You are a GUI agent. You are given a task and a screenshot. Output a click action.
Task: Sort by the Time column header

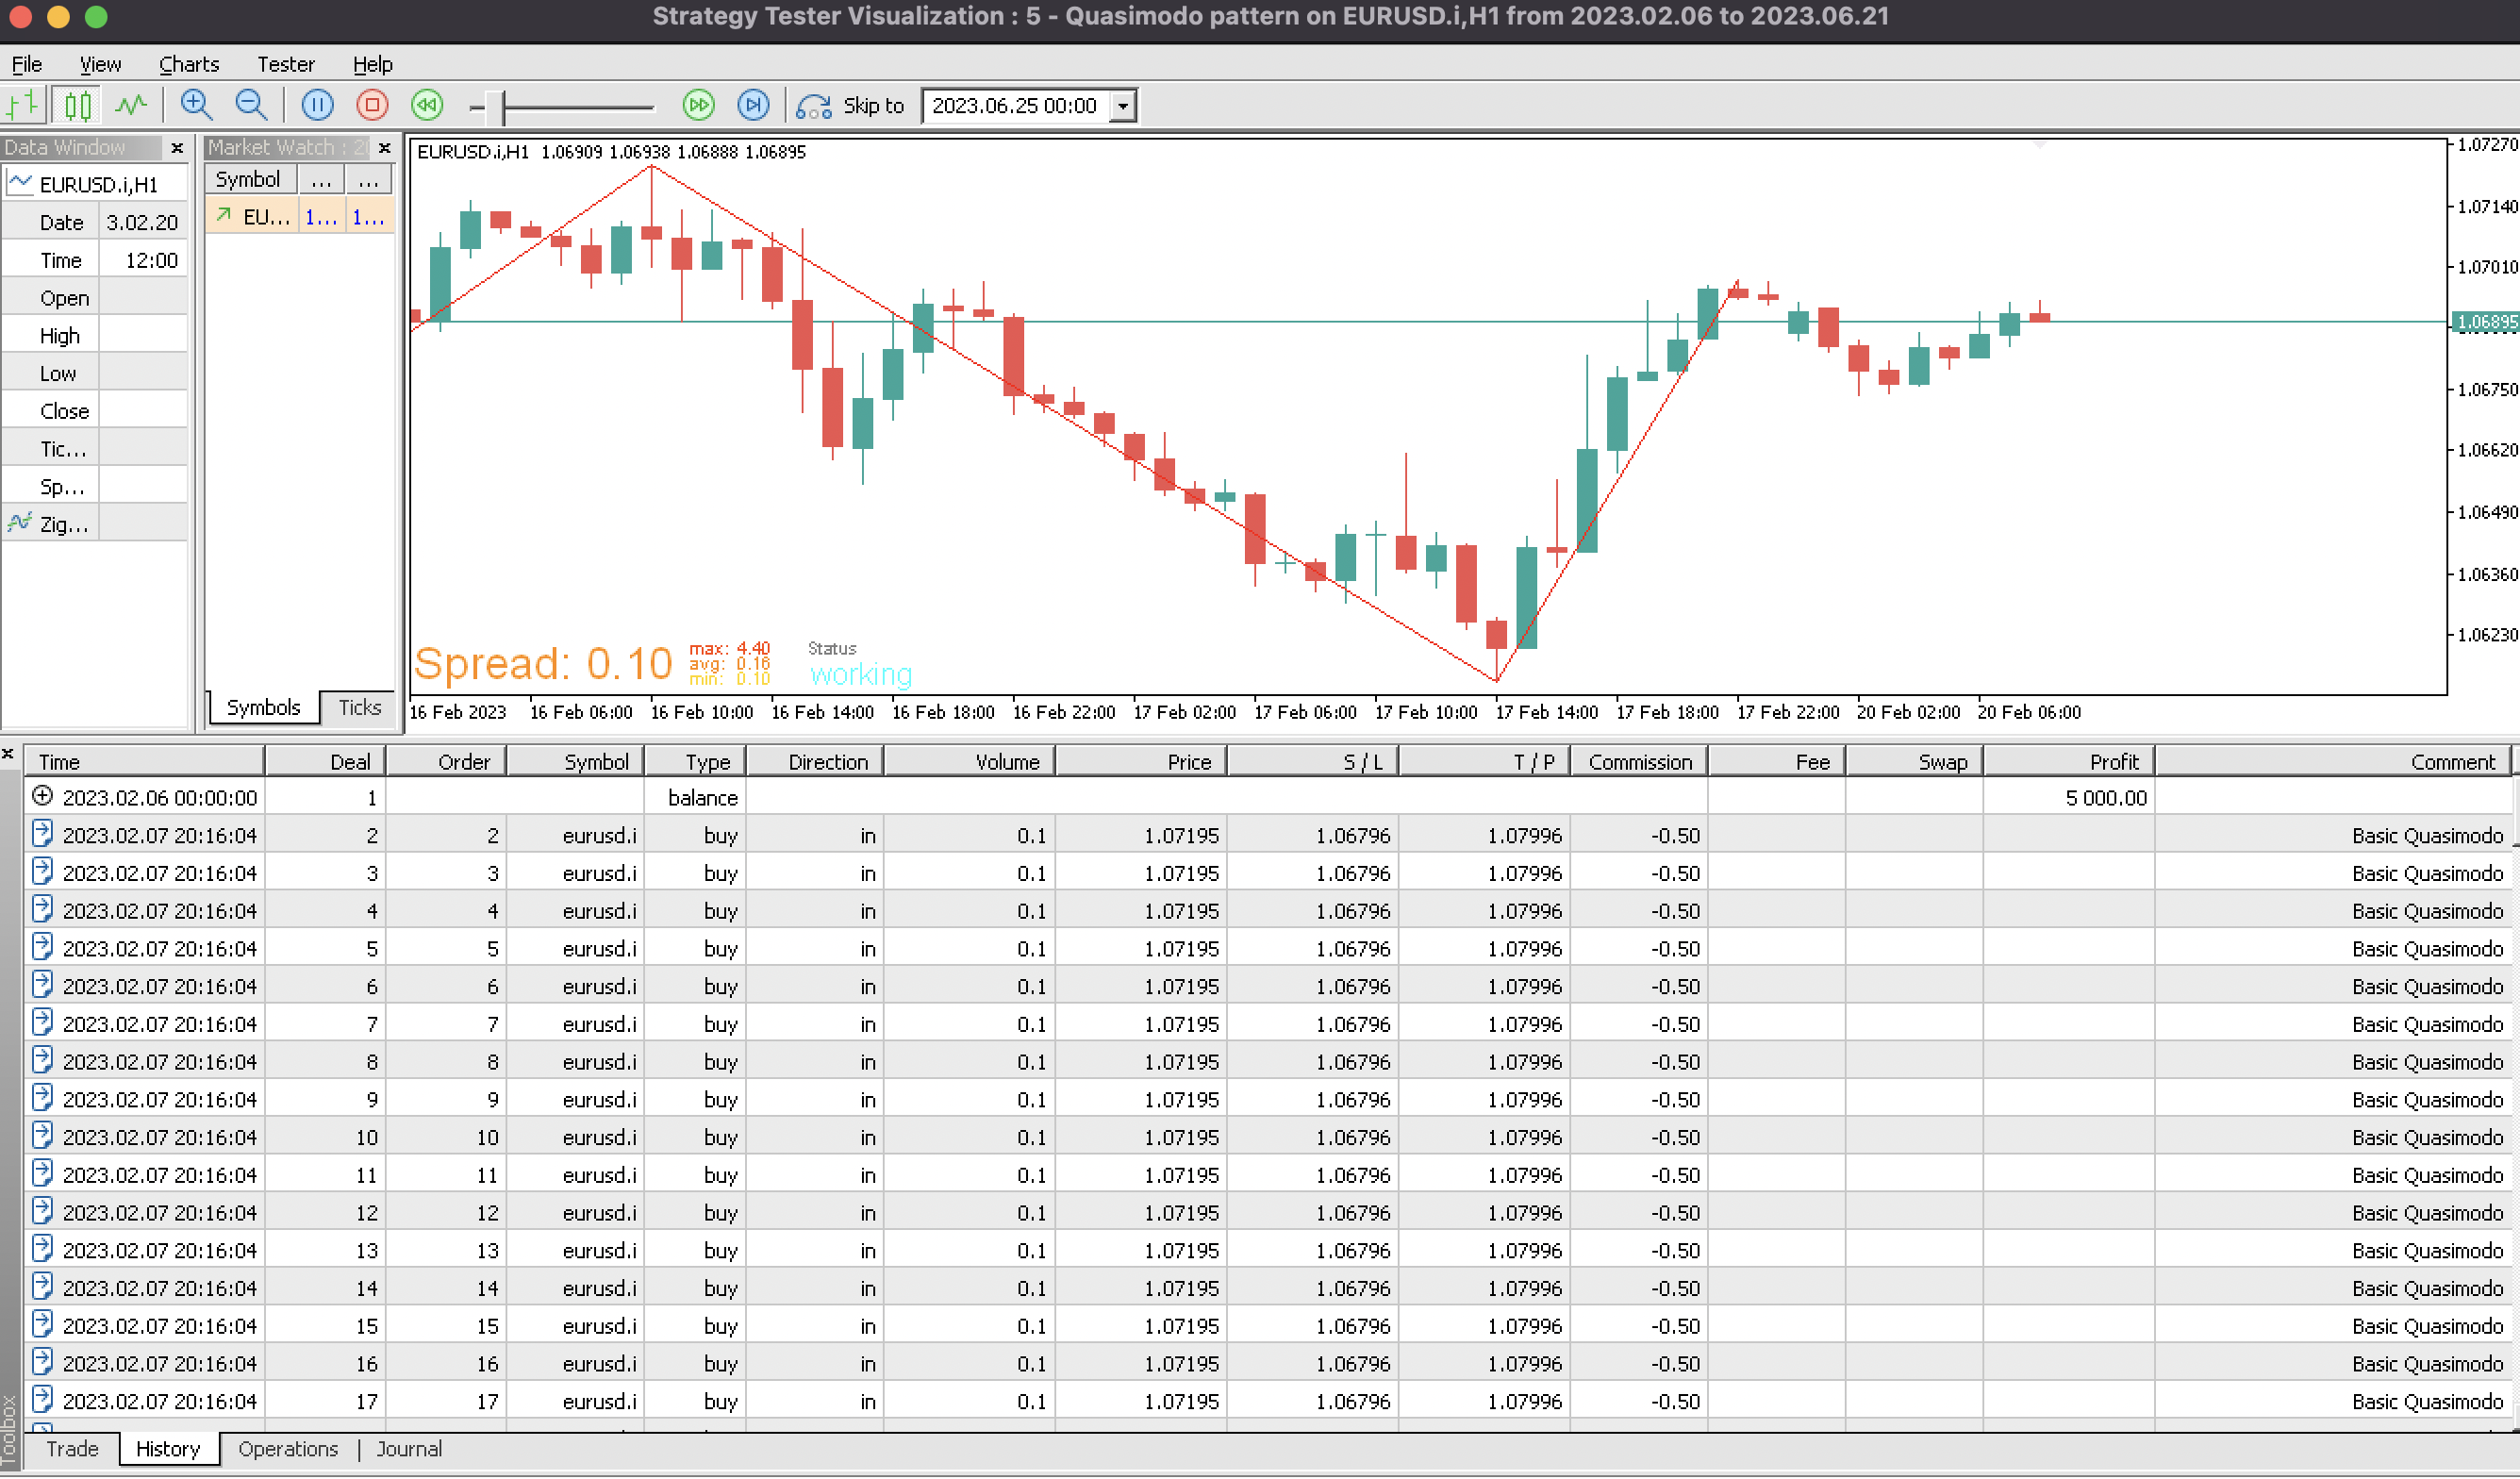(x=144, y=762)
